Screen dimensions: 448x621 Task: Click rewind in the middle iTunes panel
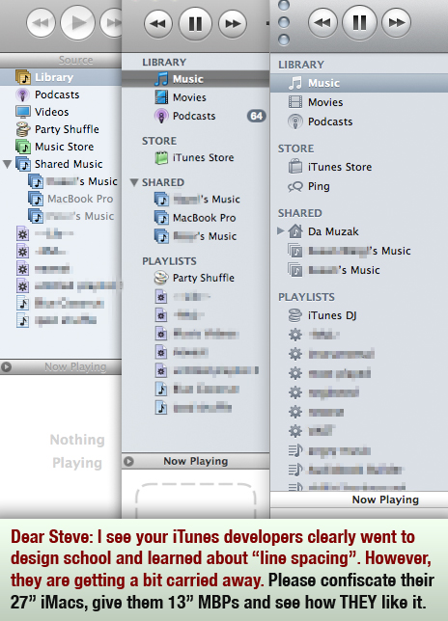pyautogui.click(x=158, y=24)
